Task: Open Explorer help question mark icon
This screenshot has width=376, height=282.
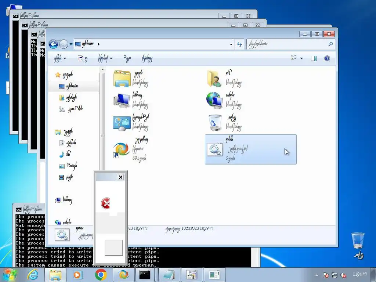Action: pos(327,58)
